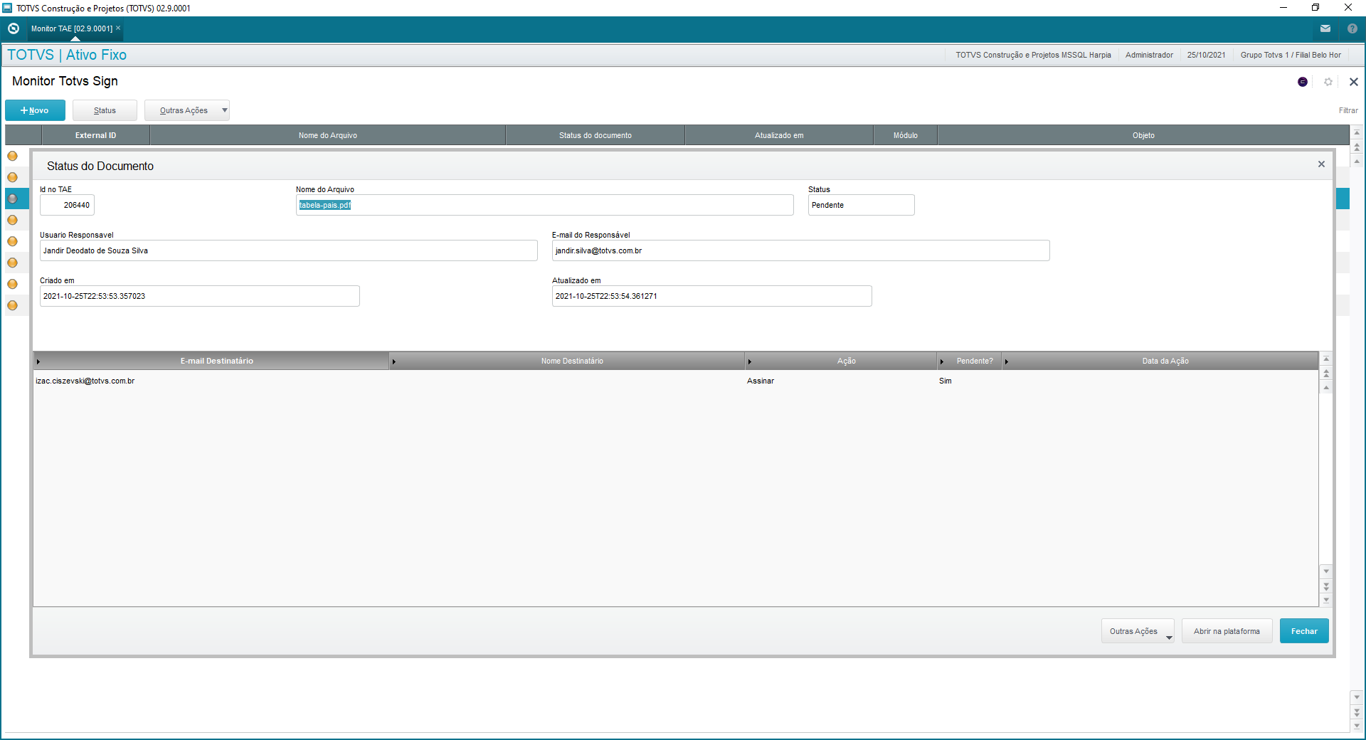The height and width of the screenshot is (740, 1366).
Task: Click arrow marker beside E-mail Destinatário header
Action: pyautogui.click(x=38, y=361)
